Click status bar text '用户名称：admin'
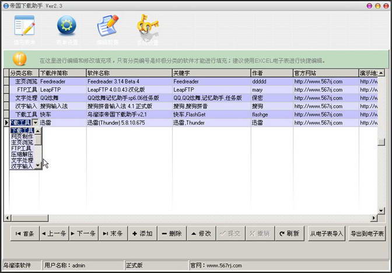Image resolution: width=392 pixels, height=273 pixels. tap(65, 265)
